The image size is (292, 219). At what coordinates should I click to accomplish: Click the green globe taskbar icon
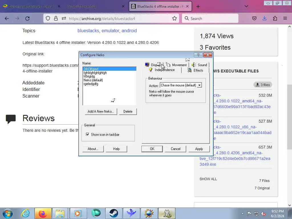click(96, 213)
